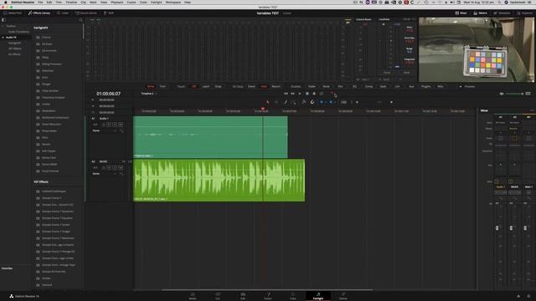Expand the Toolbox tree item
536x301 pixels.
3,26
